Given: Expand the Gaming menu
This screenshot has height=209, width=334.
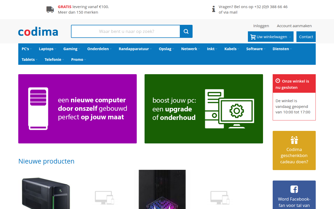Looking at the screenshot, I should (x=72, y=49).
